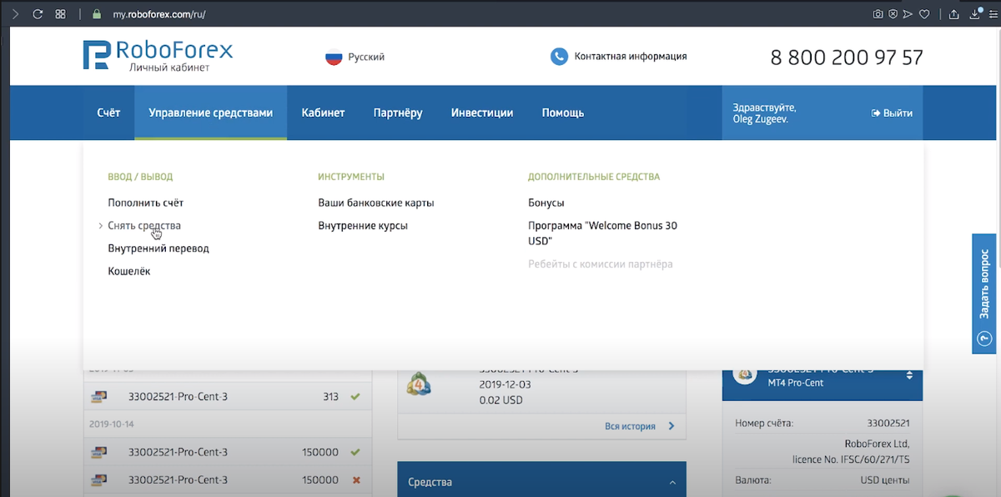Click the green check in the 313 row
The width and height of the screenshot is (1001, 497).
coord(355,397)
